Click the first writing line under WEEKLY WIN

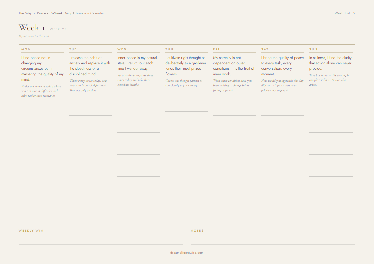(x=101, y=239)
